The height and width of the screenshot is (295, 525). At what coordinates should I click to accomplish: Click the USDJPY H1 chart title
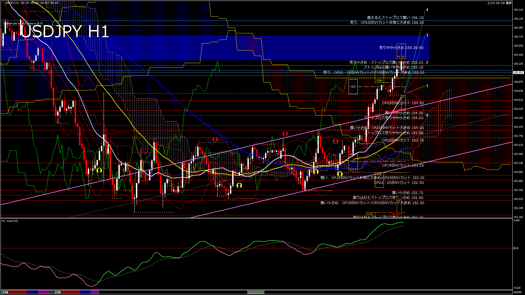point(65,31)
